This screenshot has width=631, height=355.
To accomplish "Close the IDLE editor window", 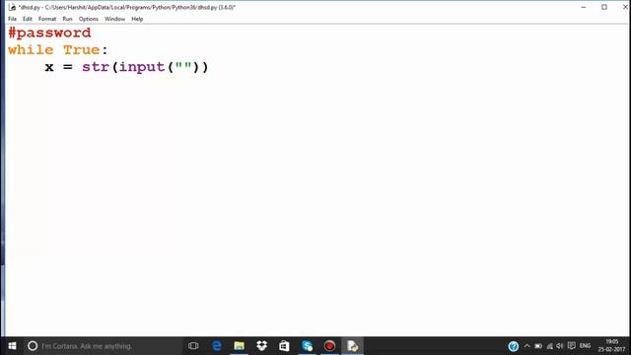I will (x=625, y=7).
